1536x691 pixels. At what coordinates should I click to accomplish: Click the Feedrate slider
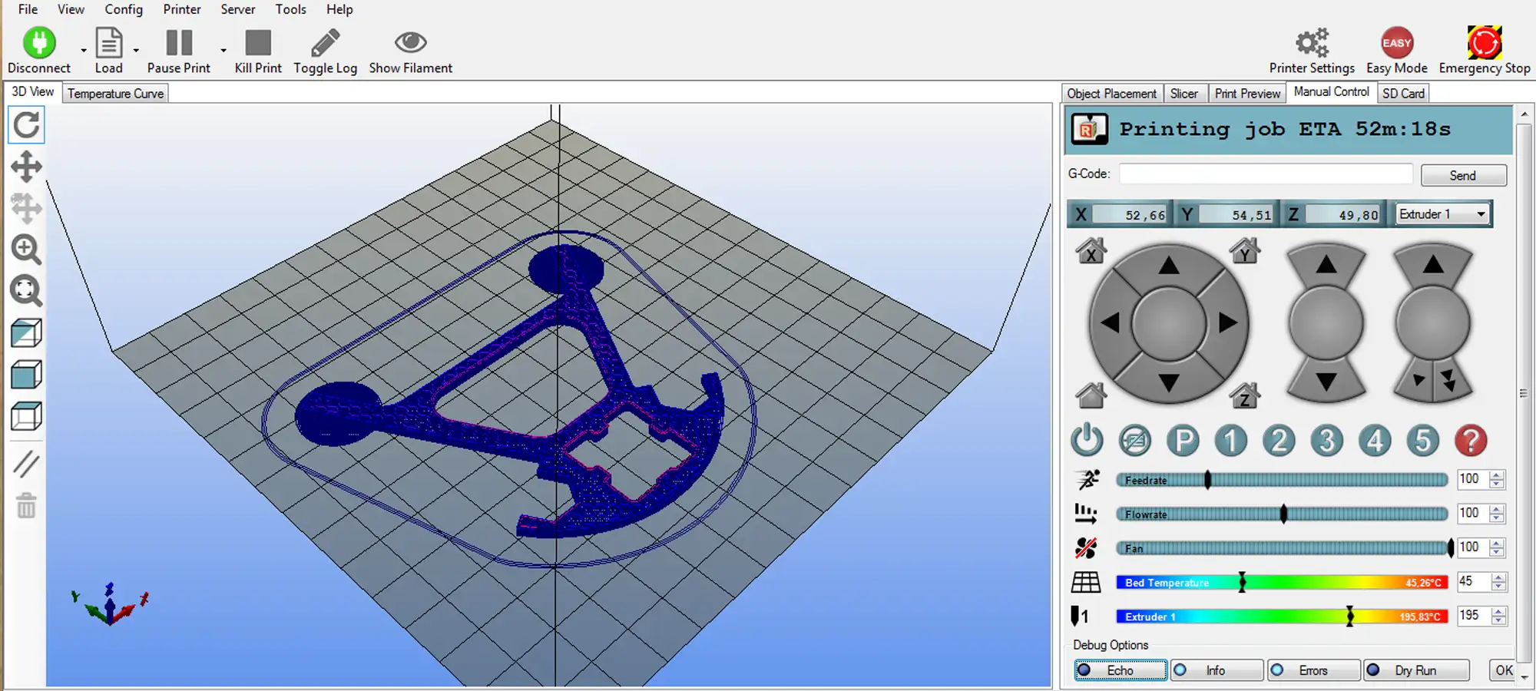pyautogui.click(x=1282, y=480)
